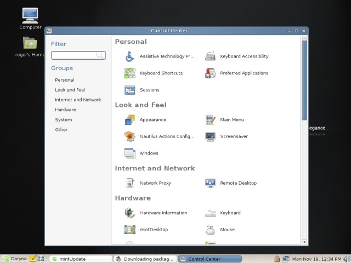The image size is (351, 263).
Task: Click the scrollbar up arrow
Action: 304,38
